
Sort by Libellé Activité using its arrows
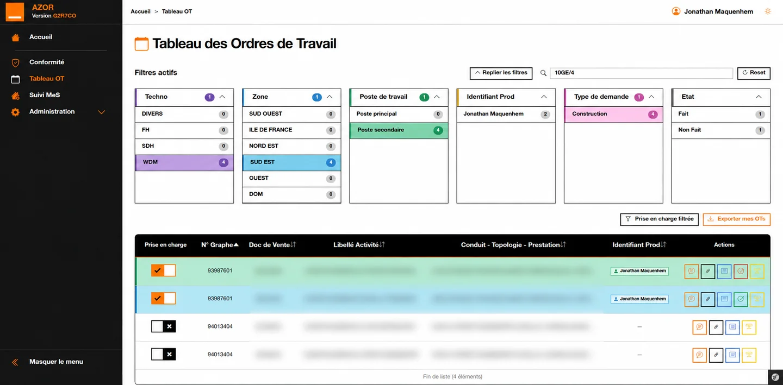click(x=382, y=245)
